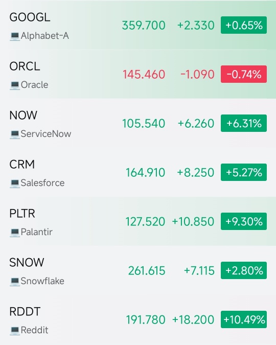Image resolution: width=276 pixels, height=345 pixels.
Task: Select the PLTR ticker symbol
Action: [x=22, y=214]
